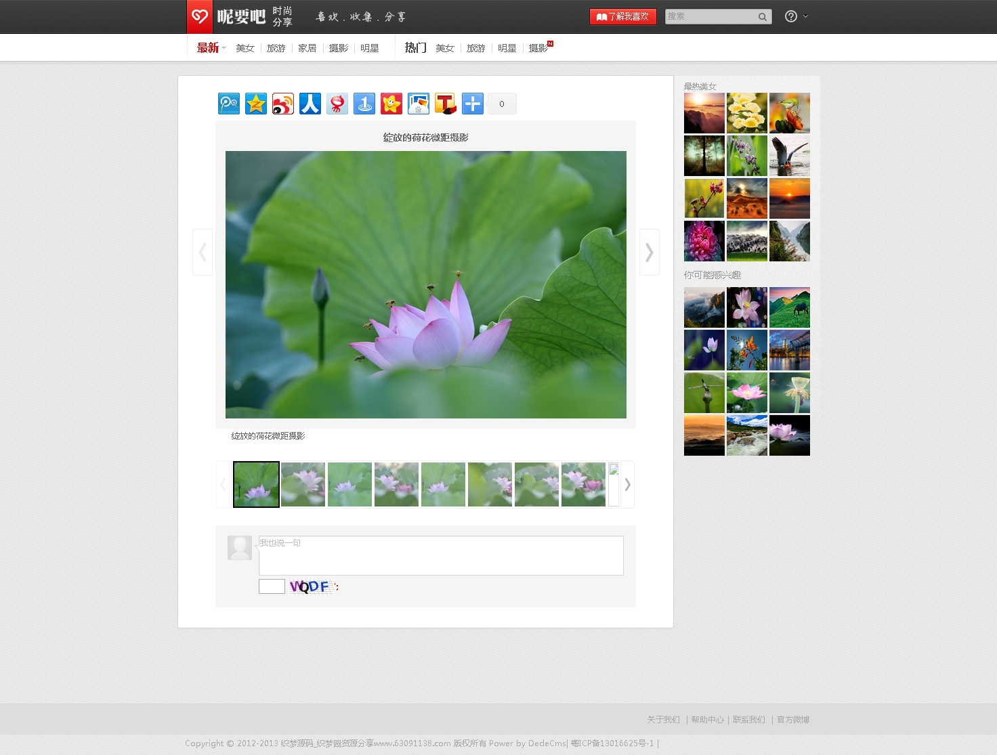Open 摄影 in the 最新 section

[339, 48]
